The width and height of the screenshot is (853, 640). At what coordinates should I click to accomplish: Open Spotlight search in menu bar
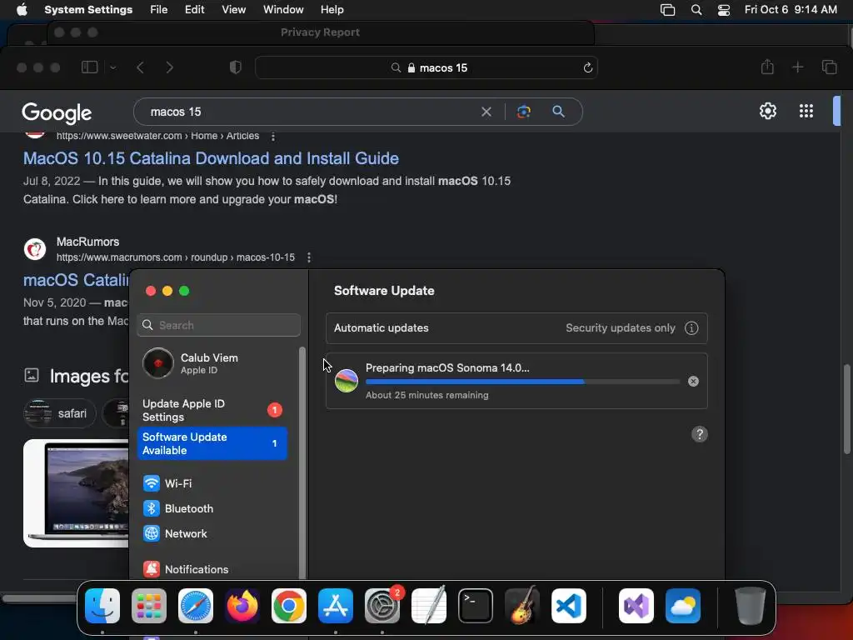696,10
